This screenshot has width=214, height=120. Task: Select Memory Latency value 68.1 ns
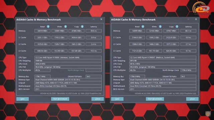click(x=188, y=31)
